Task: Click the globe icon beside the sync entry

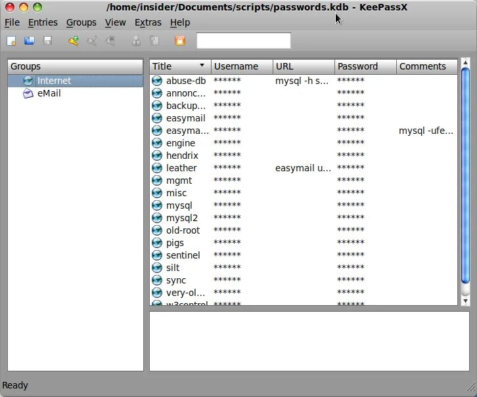Action: click(157, 280)
